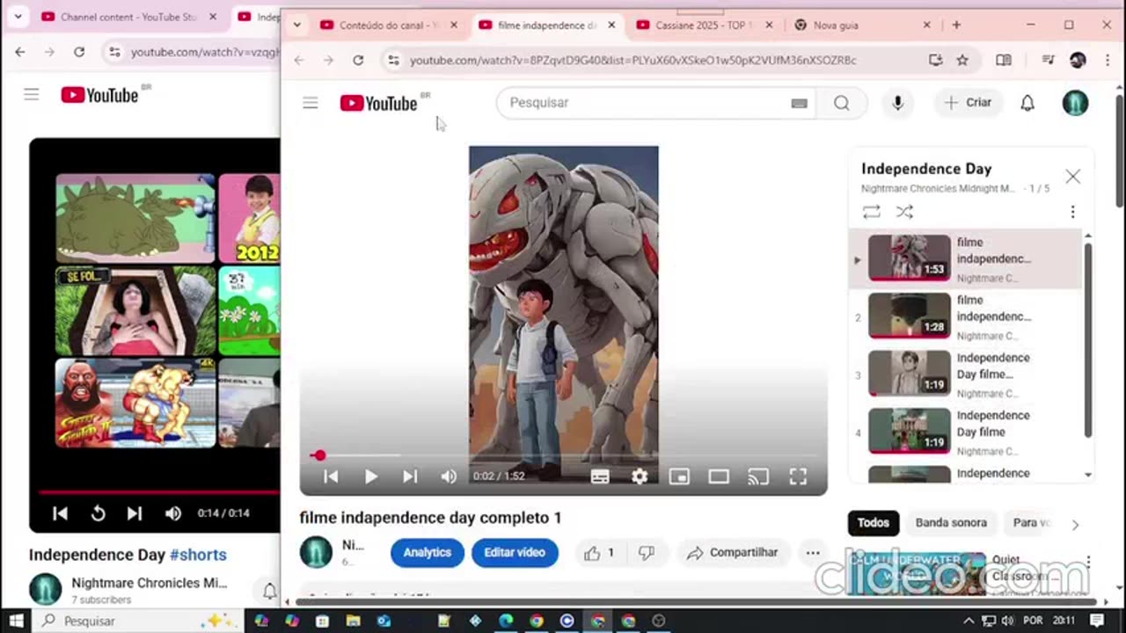Image resolution: width=1126 pixels, height=633 pixels.
Task: Show more filter chips with right arrow
Action: pyautogui.click(x=1075, y=525)
